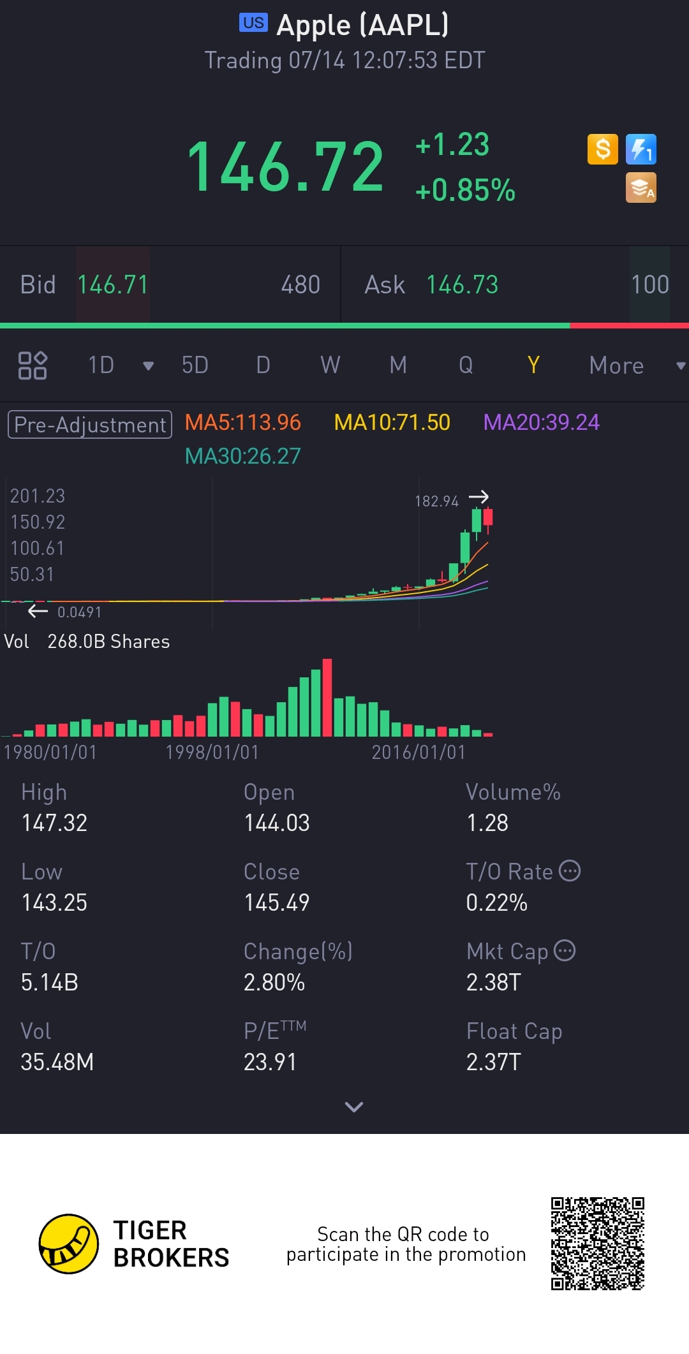689x1354 pixels.
Task: Tap the MA10:71.50 indicator label
Action: click(392, 422)
